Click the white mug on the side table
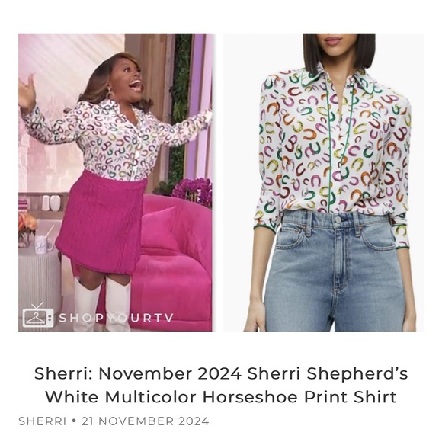The image size is (442, 442). tap(43, 245)
